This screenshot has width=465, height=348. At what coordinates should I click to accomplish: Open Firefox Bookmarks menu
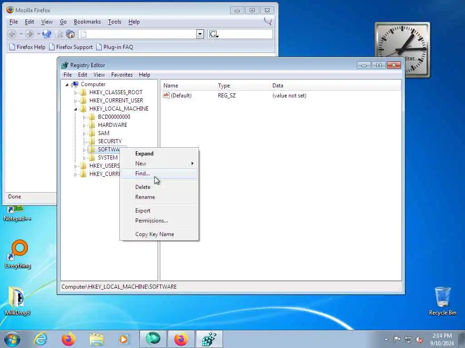point(87,22)
